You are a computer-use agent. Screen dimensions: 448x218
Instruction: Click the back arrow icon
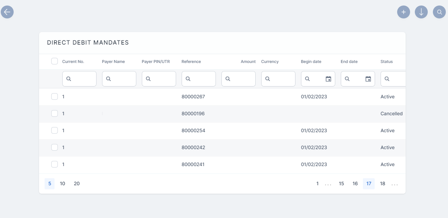(x=7, y=12)
